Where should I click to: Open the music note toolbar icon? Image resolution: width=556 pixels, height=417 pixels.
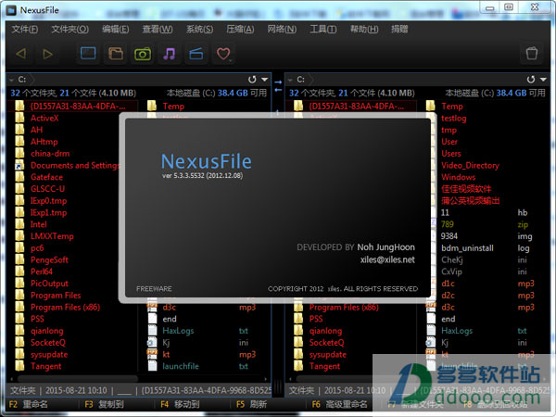click(170, 54)
